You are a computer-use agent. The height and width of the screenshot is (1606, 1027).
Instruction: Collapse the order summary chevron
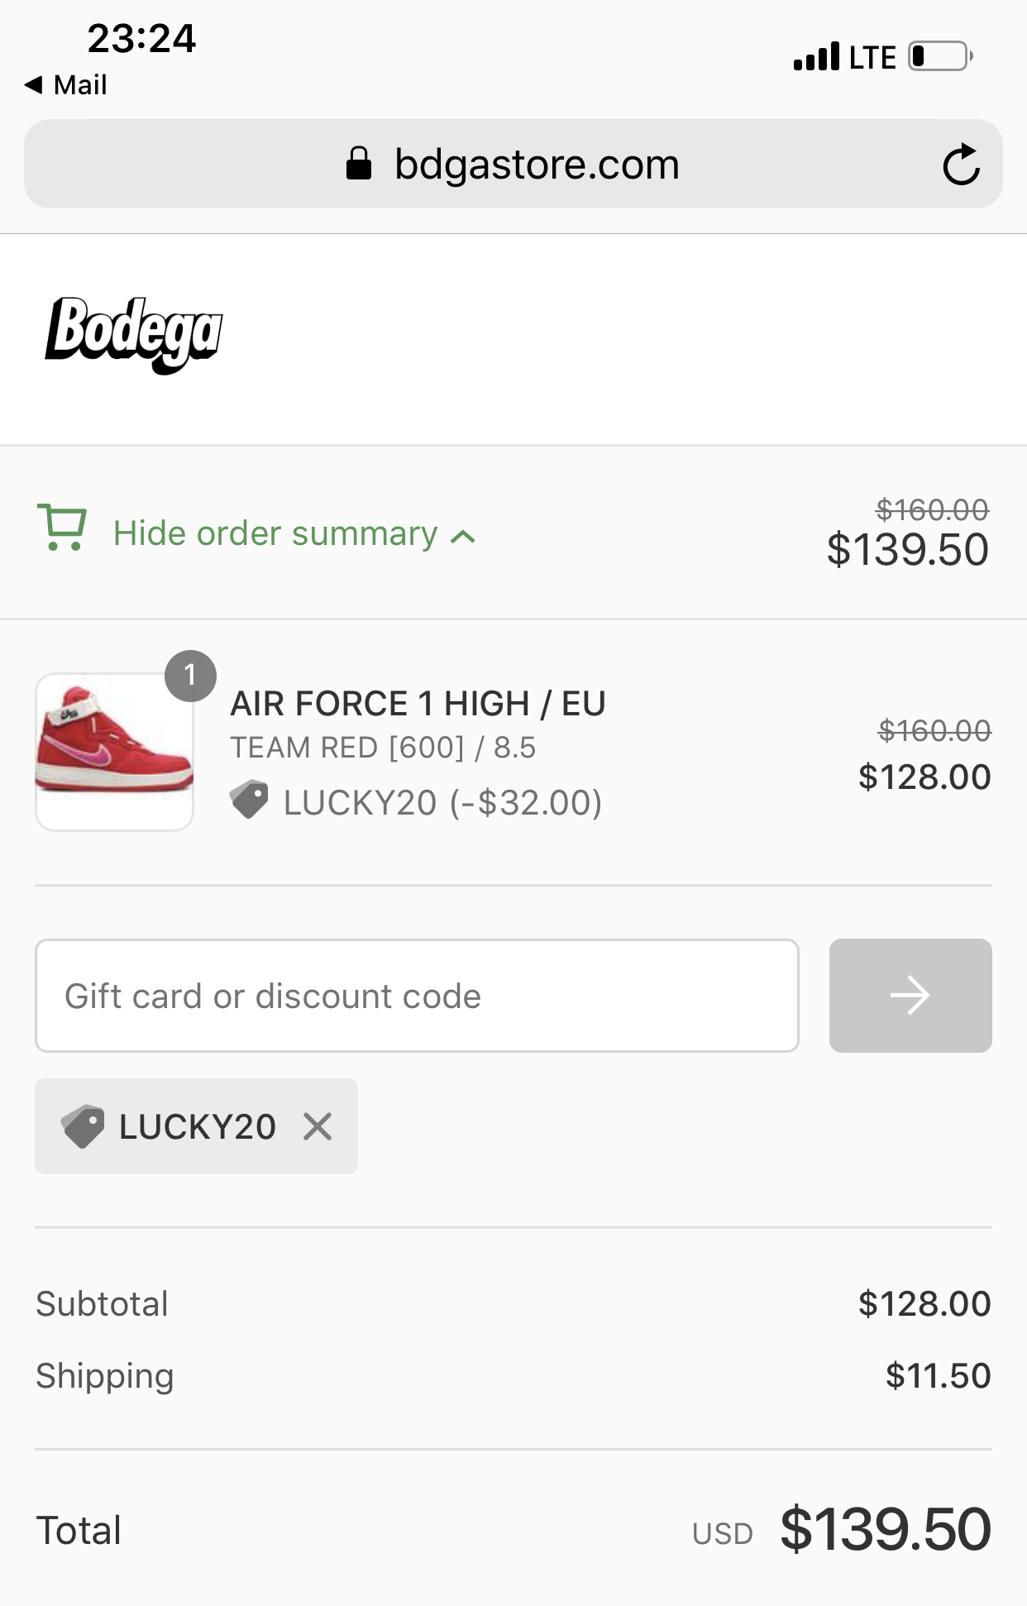point(464,537)
